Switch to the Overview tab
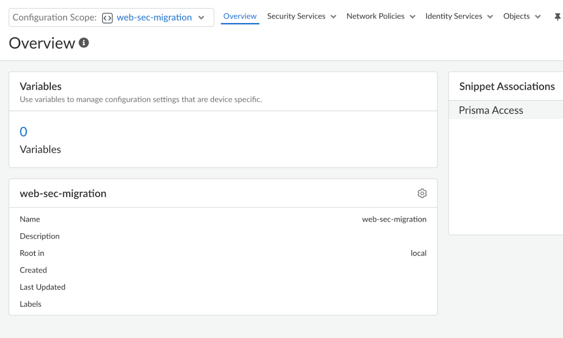This screenshot has width=563, height=338. (240, 16)
